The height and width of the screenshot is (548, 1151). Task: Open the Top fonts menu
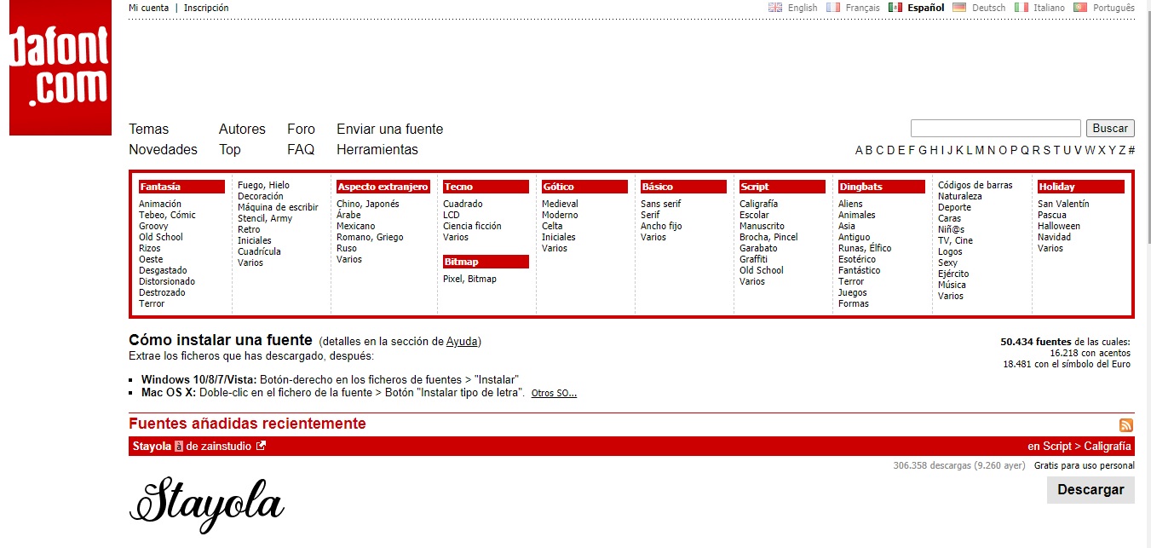[230, 150]
